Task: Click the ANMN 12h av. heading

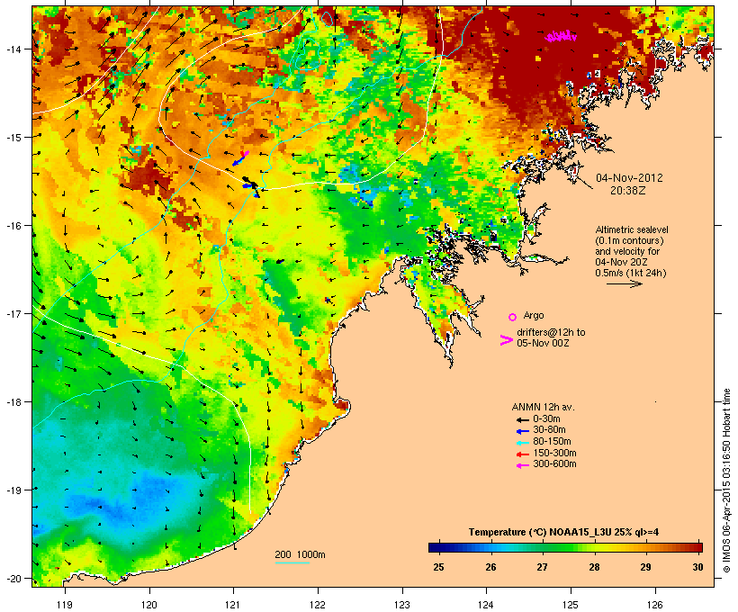Action: 543,407
